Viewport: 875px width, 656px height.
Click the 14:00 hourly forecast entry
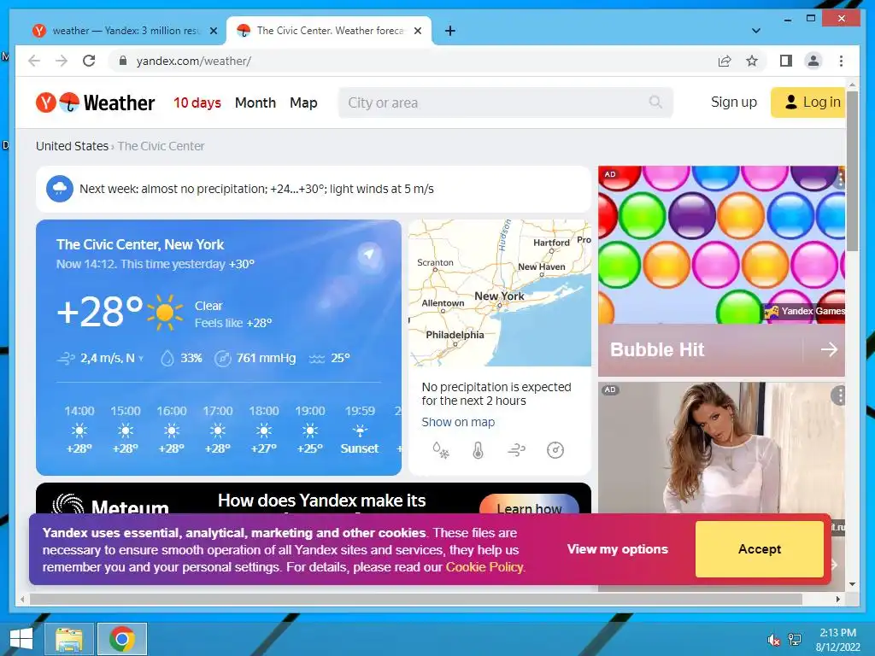click(79, 430)
